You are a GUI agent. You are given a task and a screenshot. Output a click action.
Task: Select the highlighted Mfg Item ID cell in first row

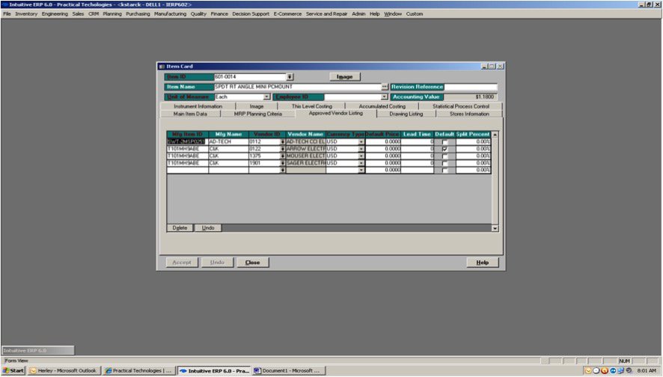pos(186,142)
